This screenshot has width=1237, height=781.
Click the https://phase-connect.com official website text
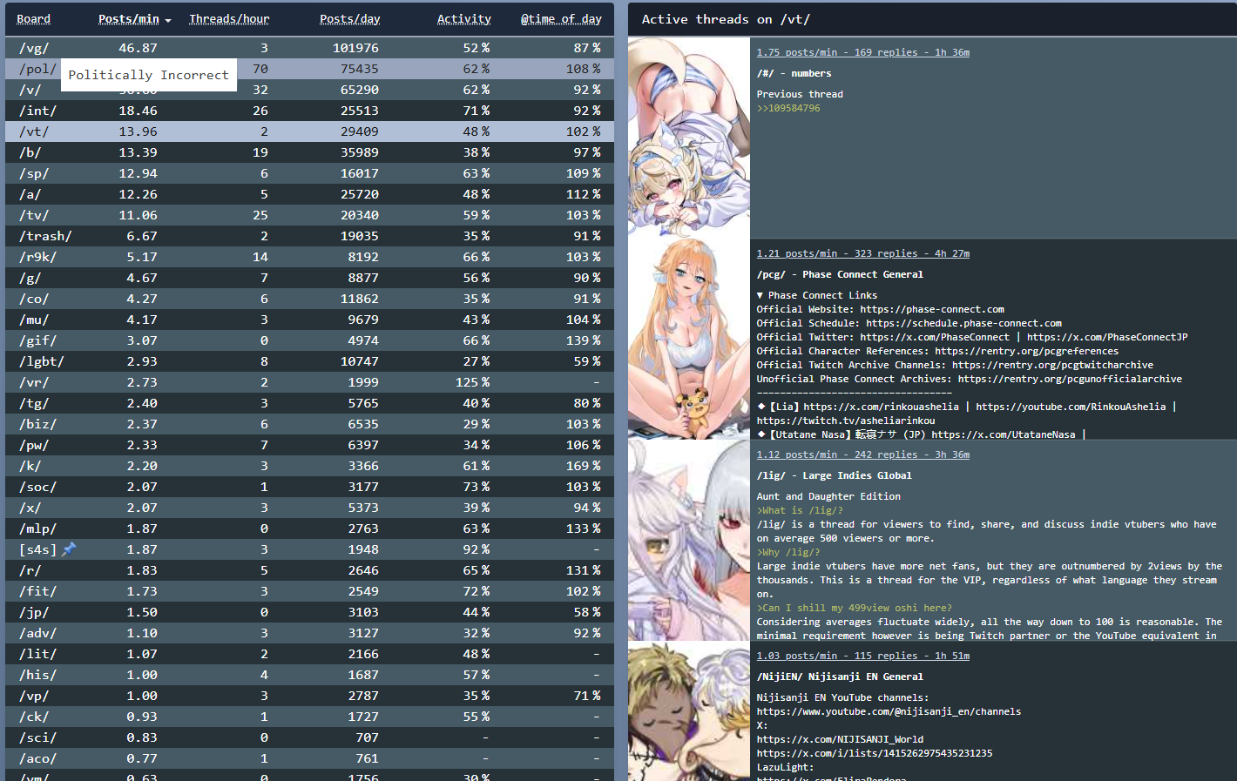click(x=932, y=309)
